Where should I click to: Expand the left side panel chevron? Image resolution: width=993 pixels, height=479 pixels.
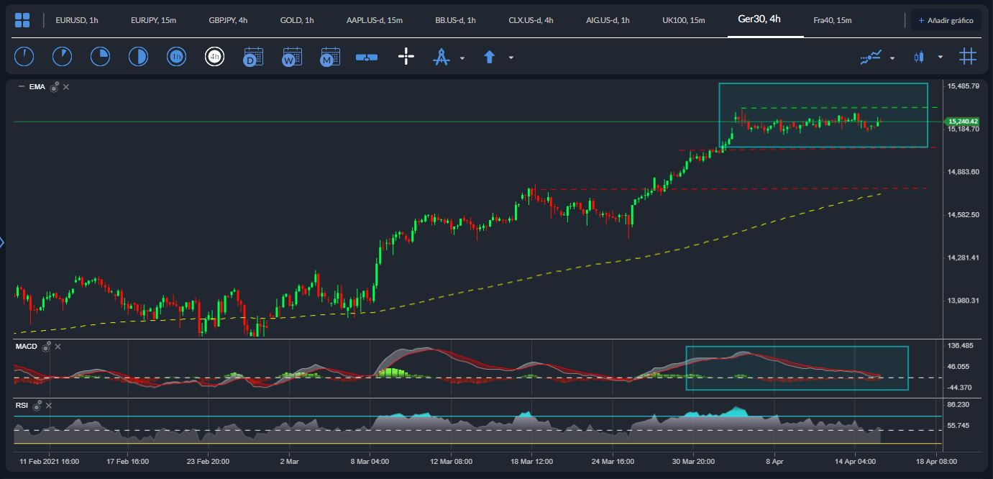tap(2, 242)
